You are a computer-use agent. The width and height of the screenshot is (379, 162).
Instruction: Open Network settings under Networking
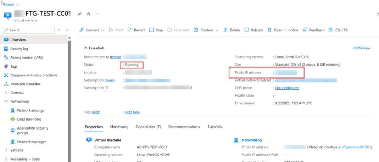30,110
